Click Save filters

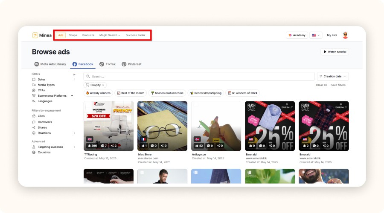tap(338, 85)
